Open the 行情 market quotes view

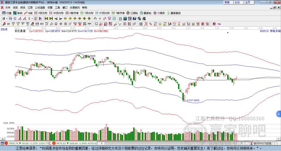coord(7,13)
